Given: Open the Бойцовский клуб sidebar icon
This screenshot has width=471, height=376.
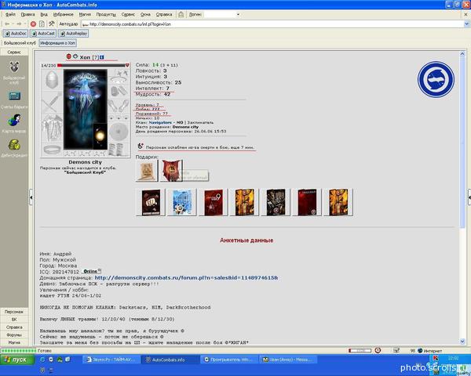Looking at the screenshot, I should (14, 67).
